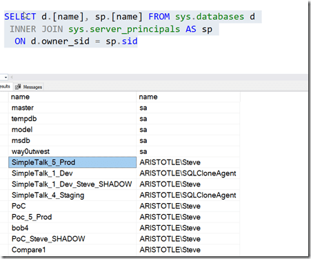The height and width of the screenshot is (259, 311).
Task: Click ARISTOTLE\SQLCloneAgent owner of SimpleTalk_4_Staging
Action: click(x=188, y=195)
